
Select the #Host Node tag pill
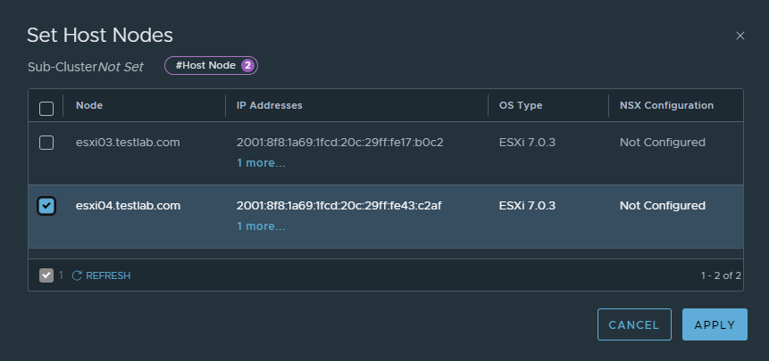point(205,65)
